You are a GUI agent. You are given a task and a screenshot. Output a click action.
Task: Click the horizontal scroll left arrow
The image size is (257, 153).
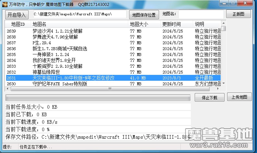click(7, 89)
